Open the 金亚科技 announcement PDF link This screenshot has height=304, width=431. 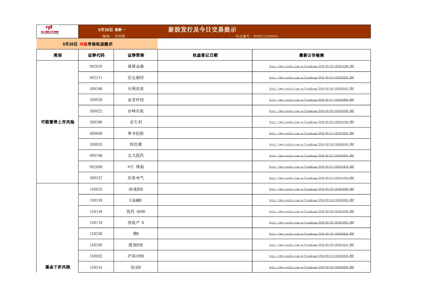pyautogui.click(x=311, y=100)
